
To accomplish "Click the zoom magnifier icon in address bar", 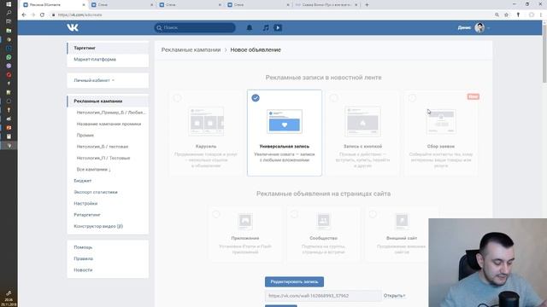I will (x=497, y=15).
